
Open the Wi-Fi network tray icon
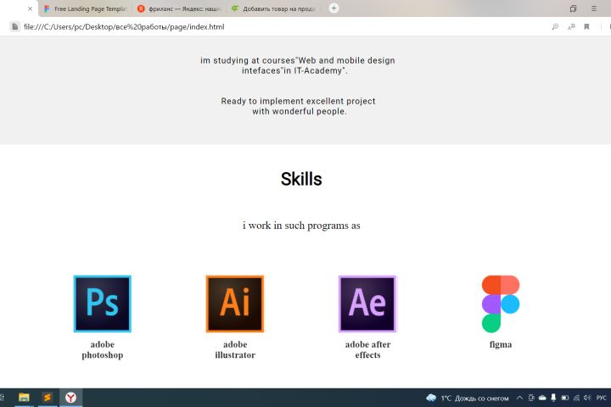pos(576,398)
